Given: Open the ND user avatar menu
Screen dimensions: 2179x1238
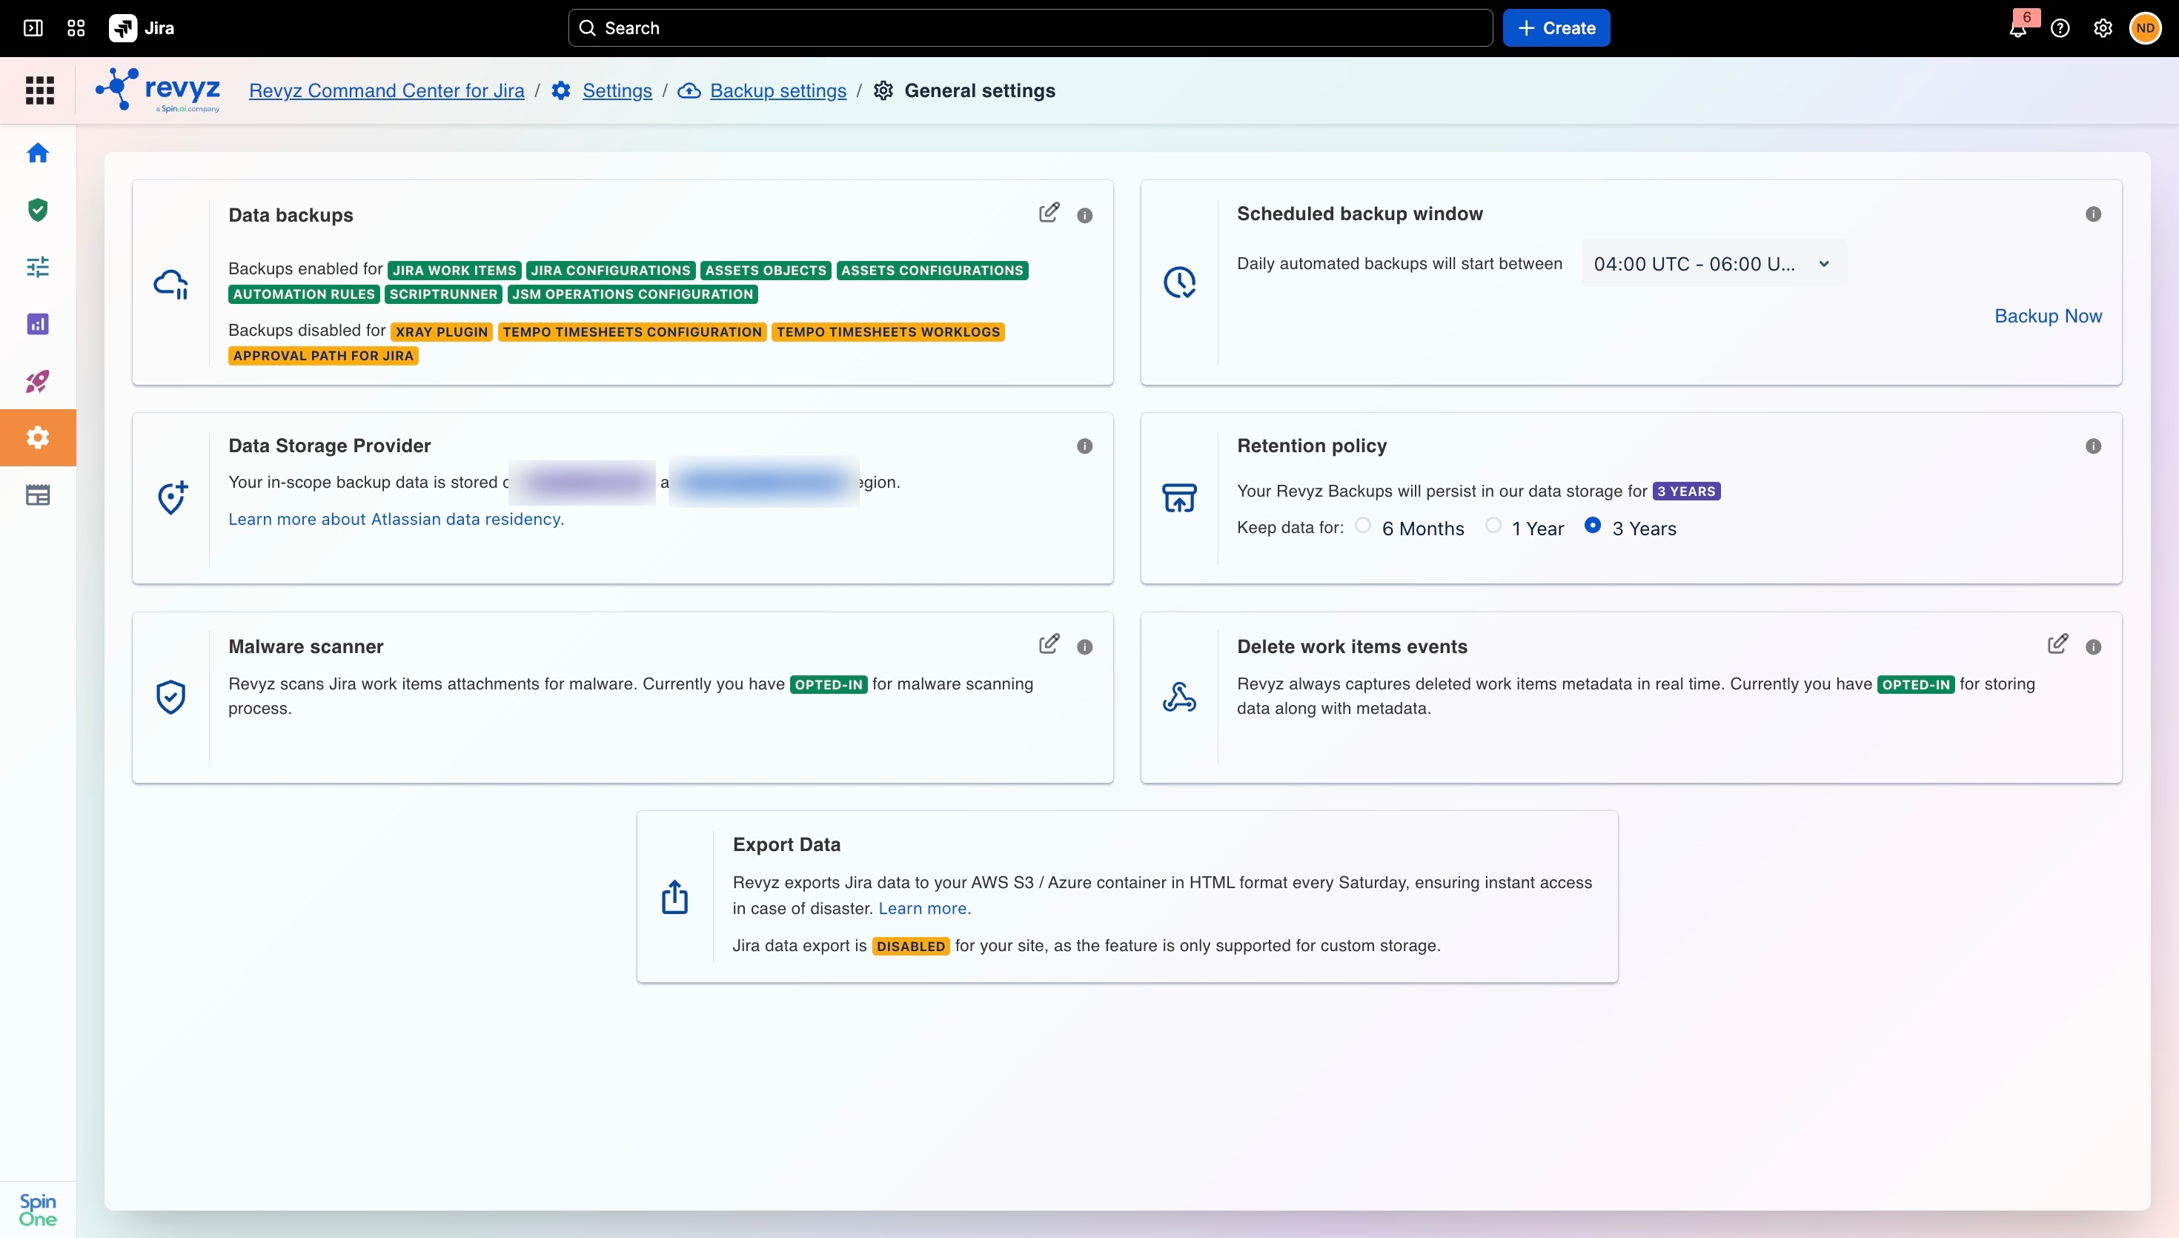Looking at the screenshot, I should point(2145,28).
